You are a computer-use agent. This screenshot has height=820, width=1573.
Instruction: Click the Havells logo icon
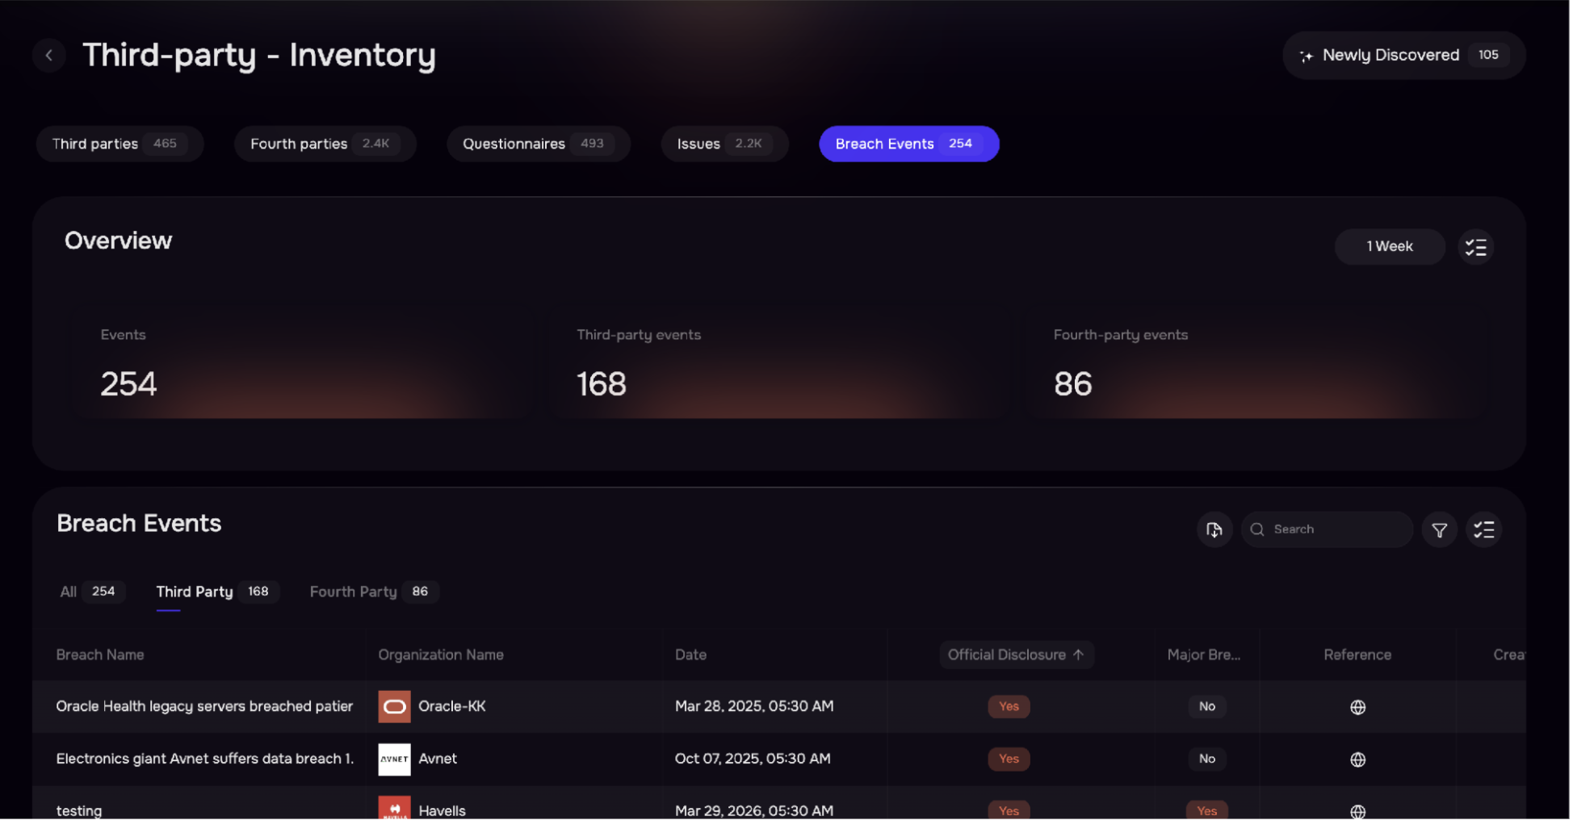pos(395,809)
